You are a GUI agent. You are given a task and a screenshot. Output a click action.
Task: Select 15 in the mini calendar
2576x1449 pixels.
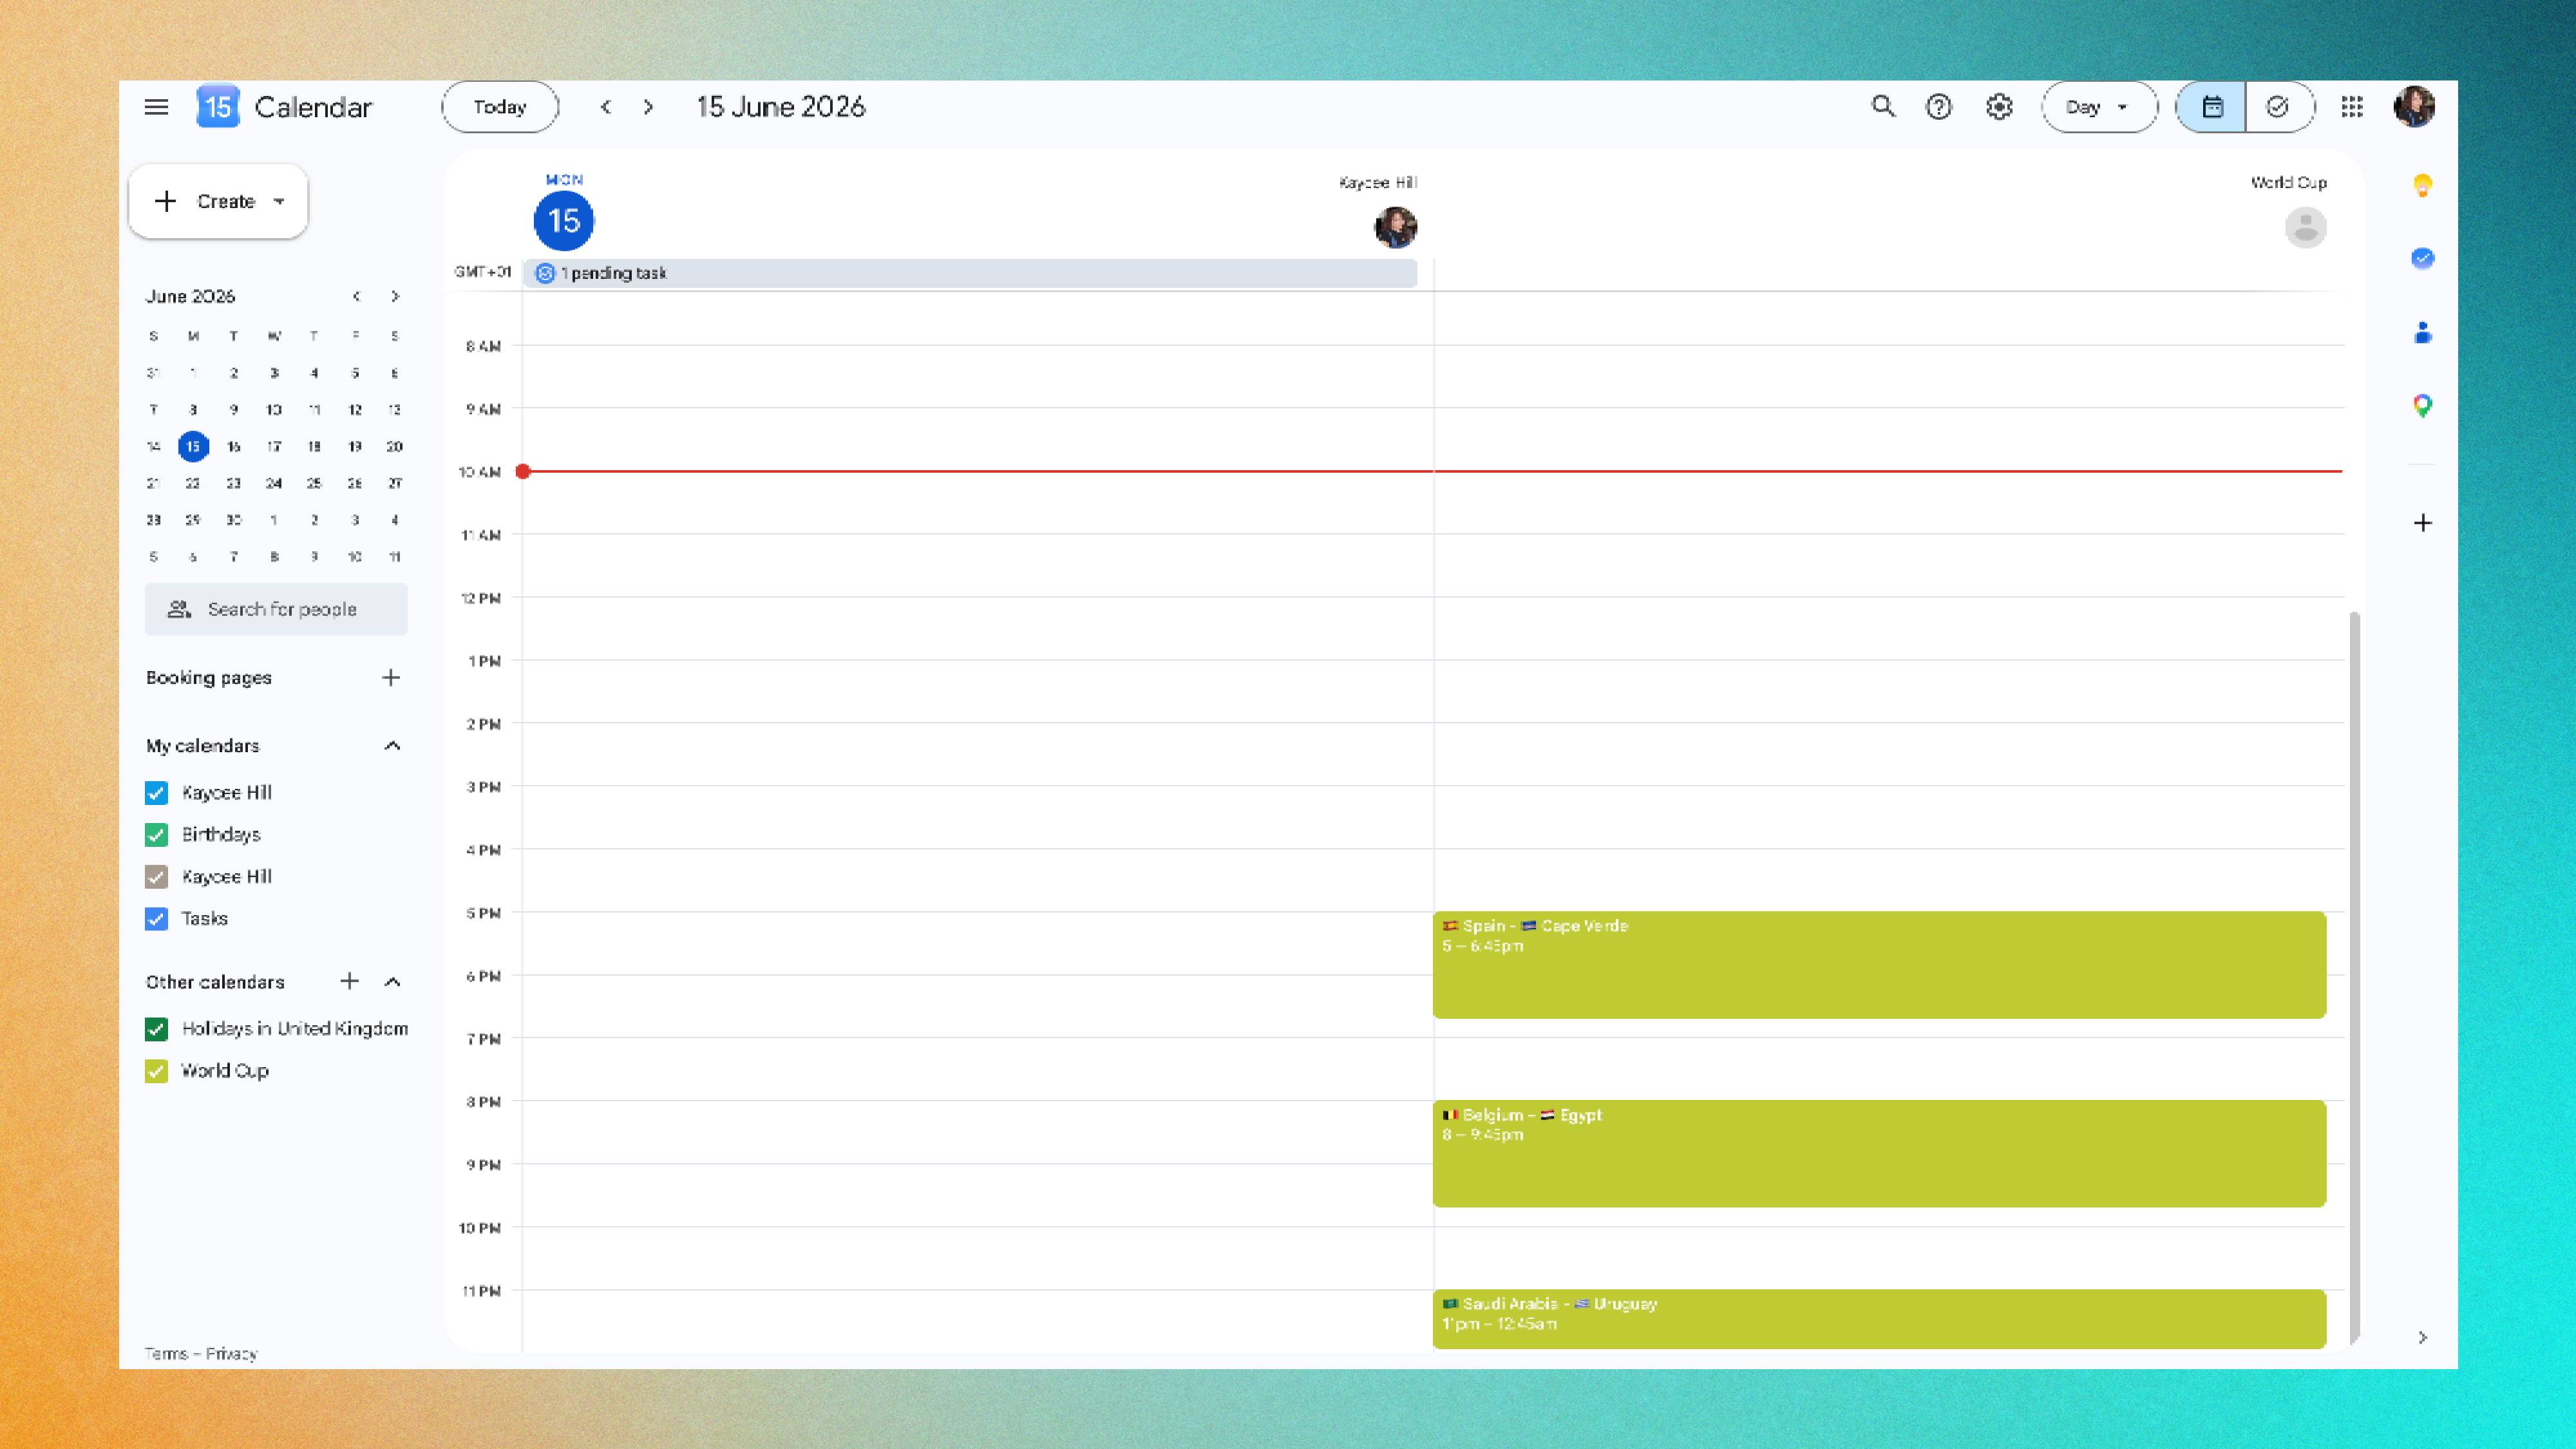pyautogui.click(x=193, y=446)
